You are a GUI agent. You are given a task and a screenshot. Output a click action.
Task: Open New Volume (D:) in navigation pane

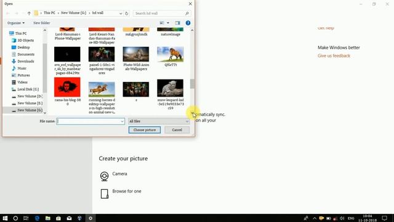tap(30, 96)
